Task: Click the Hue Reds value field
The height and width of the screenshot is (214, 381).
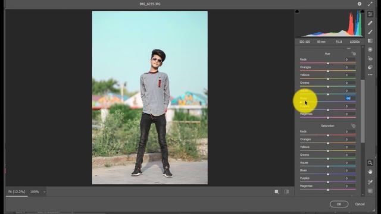Action: pyautogui.click(x=350, y=59)
